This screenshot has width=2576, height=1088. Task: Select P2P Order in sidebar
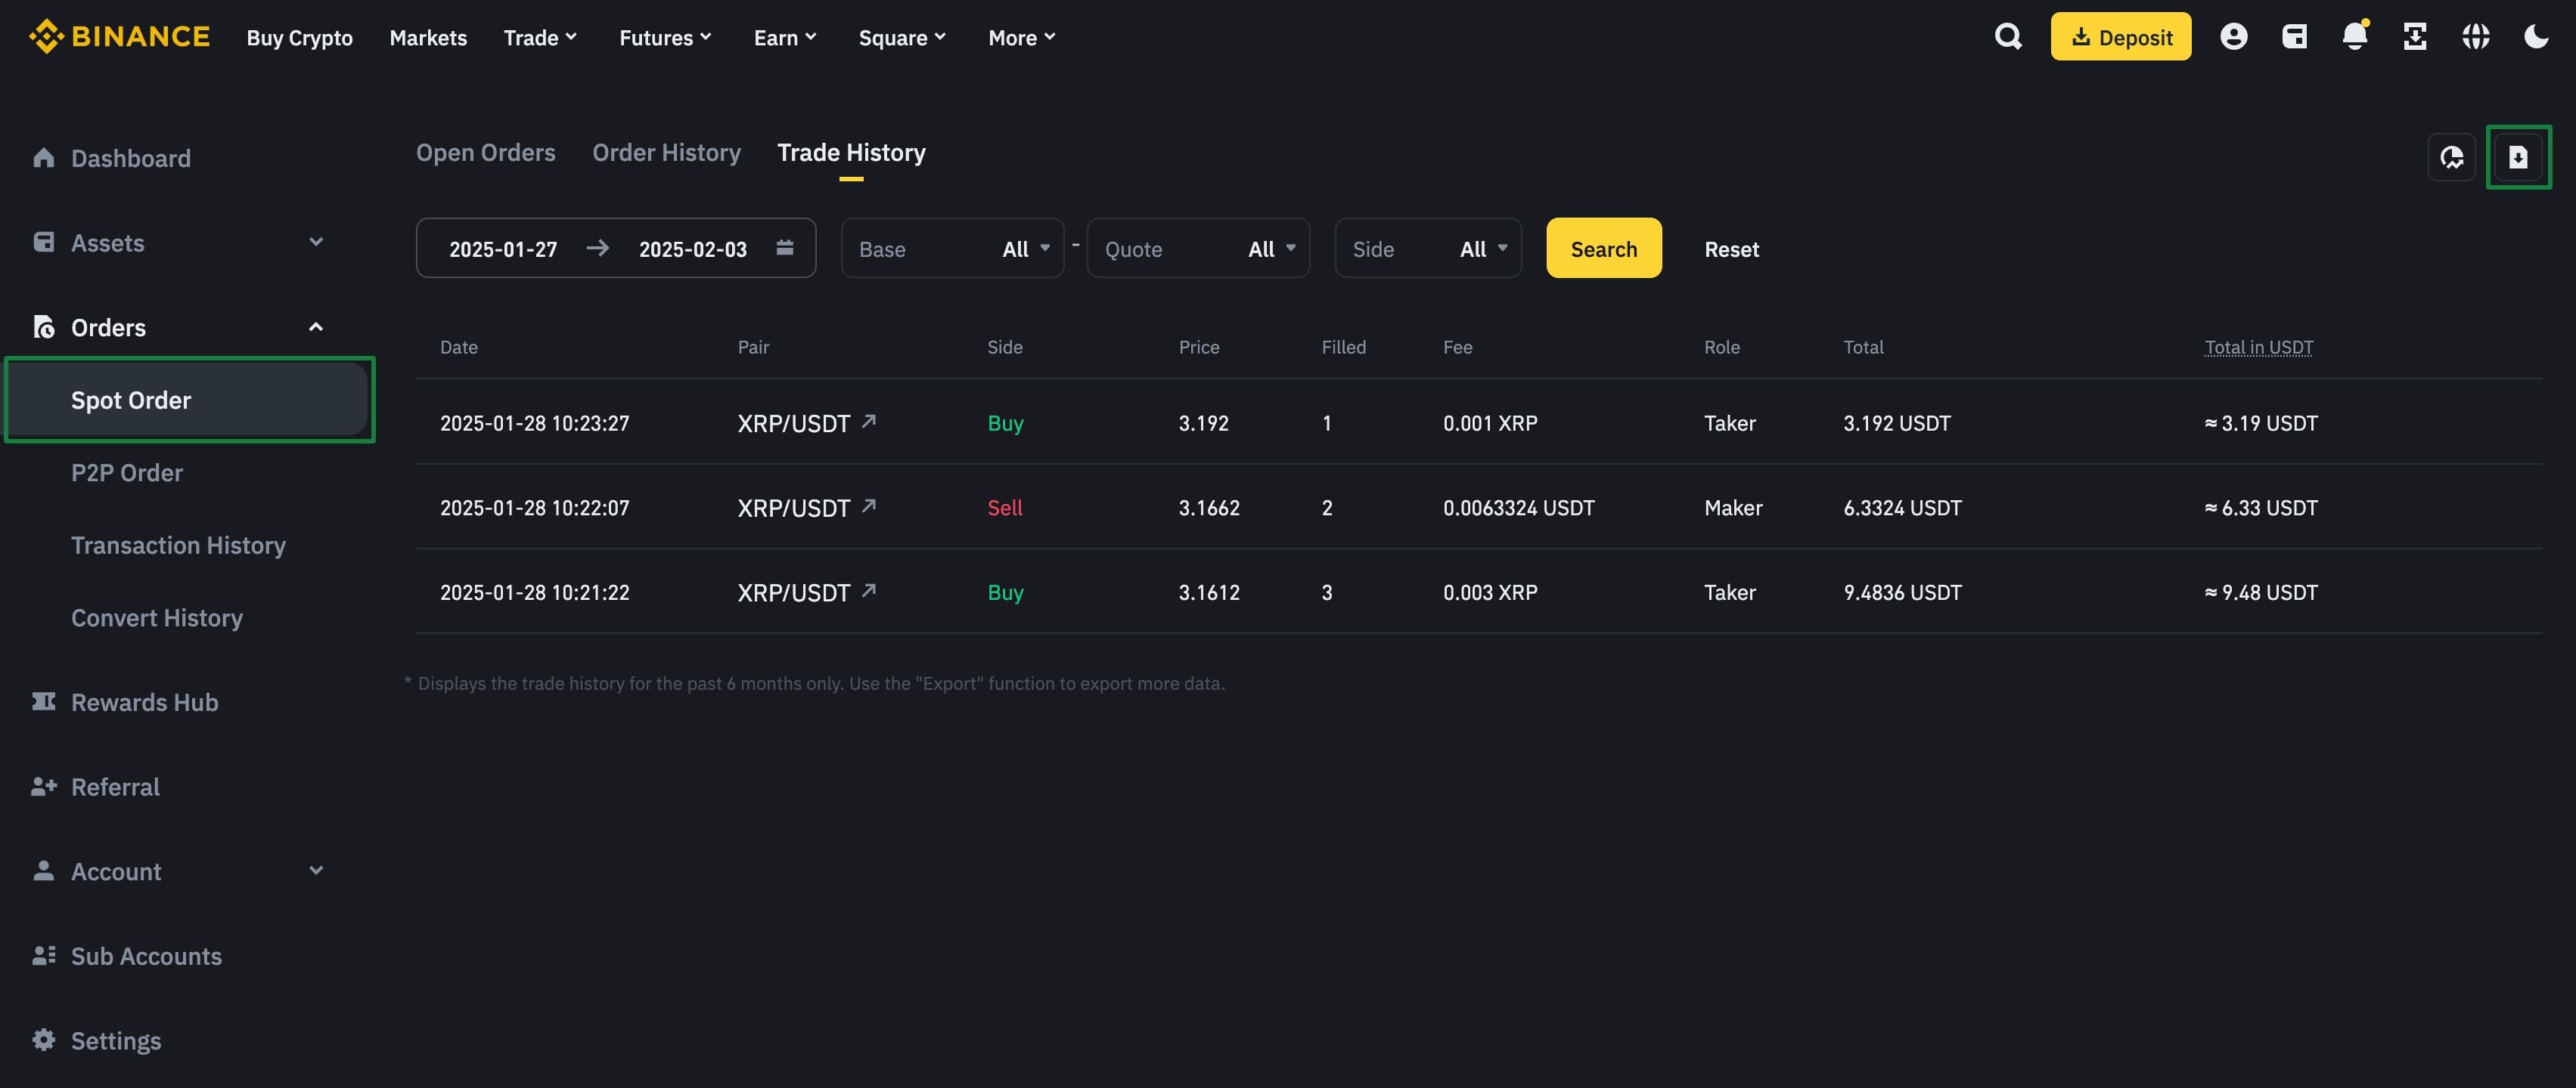127,472
